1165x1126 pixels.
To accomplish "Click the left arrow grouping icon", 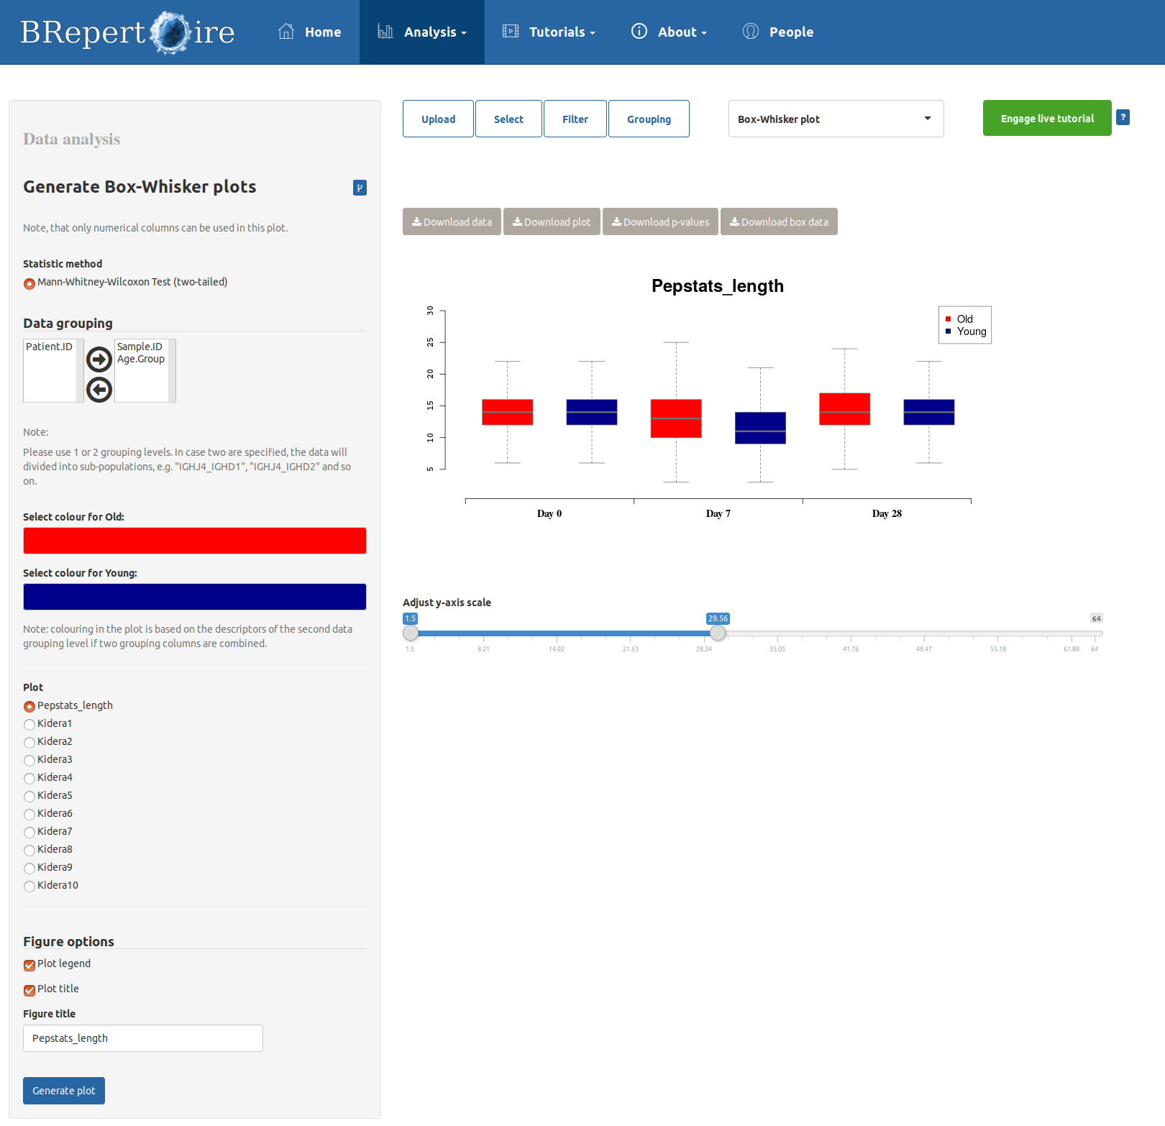I will 99,390.
